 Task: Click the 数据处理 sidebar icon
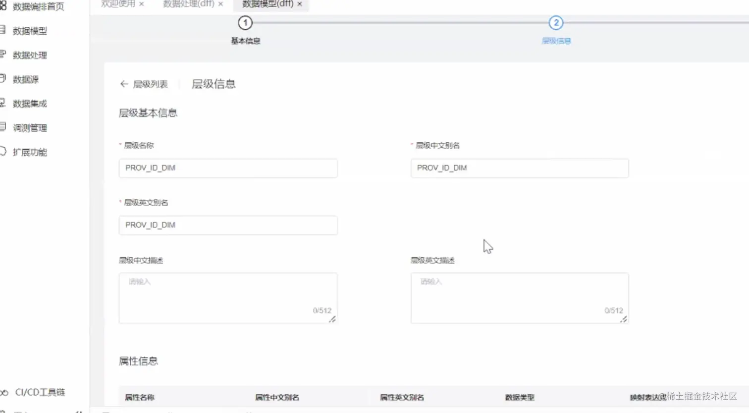[2, 54]
